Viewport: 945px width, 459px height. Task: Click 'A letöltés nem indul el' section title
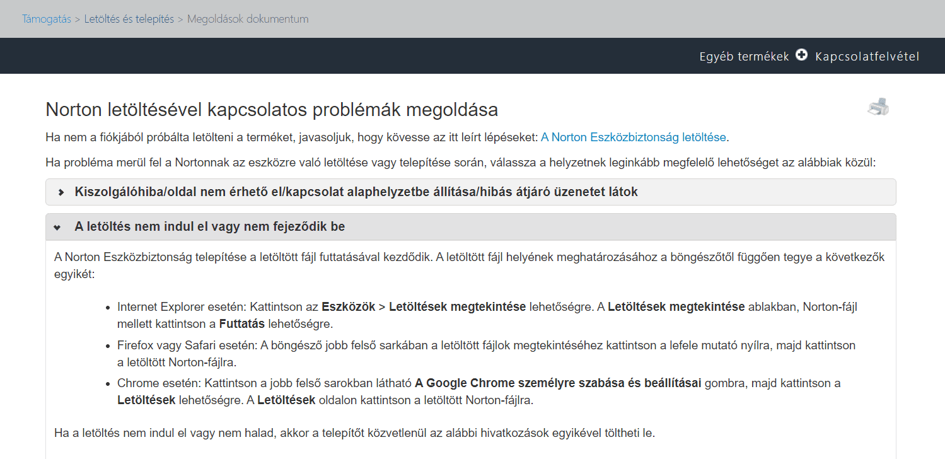(x=209, y=226)
